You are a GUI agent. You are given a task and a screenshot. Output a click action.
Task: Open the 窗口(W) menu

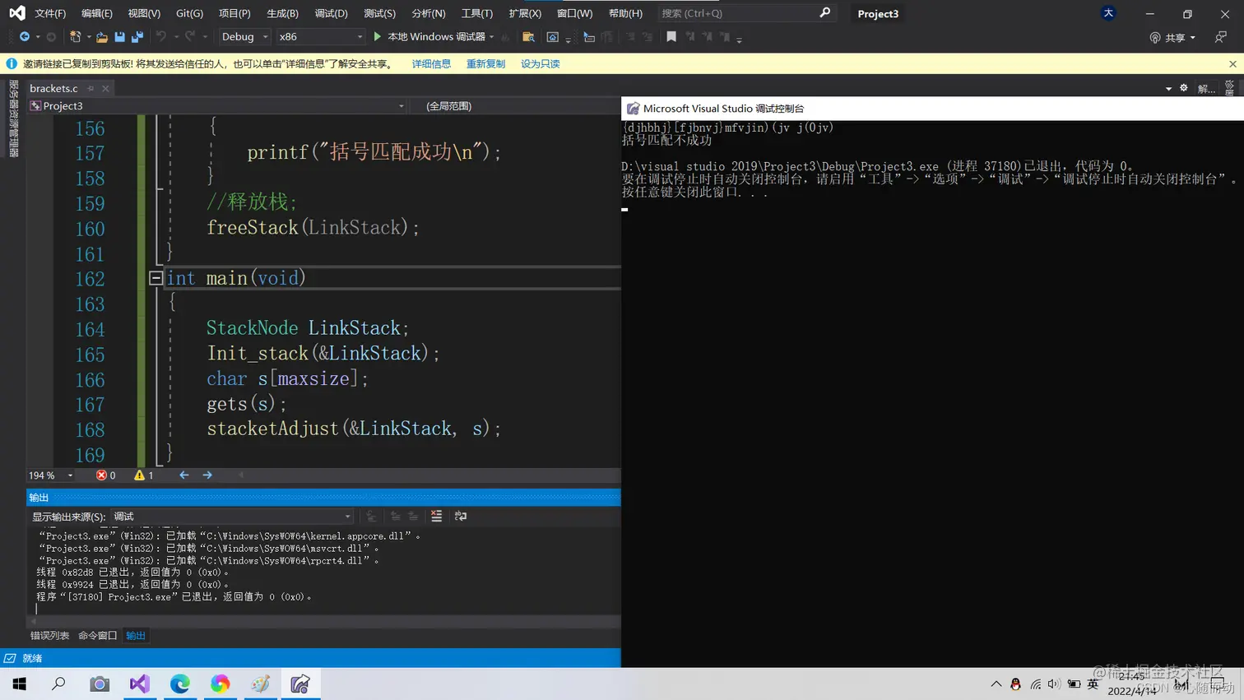(x=574, y=13)
